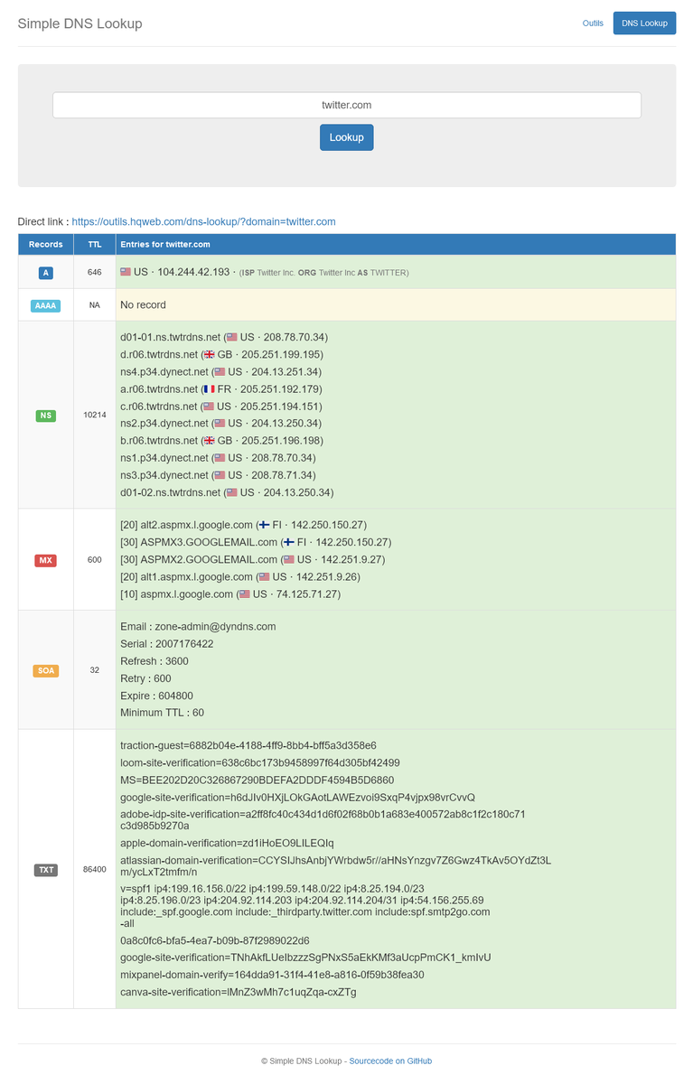Click the Simple DNS Lookup copyright text
The image size is (693, 1084).
301,1061
